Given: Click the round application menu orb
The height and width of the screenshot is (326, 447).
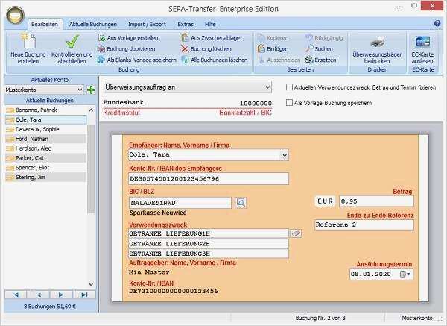Looking at the screenshot, I should tap(16, 15).
